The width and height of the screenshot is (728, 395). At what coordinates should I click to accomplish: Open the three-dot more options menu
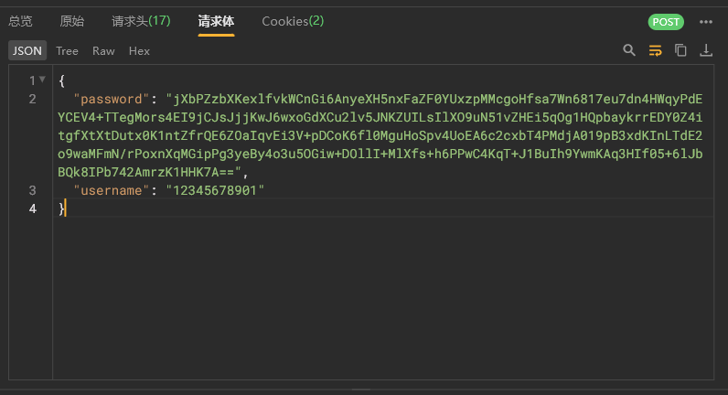click(x=706, y=22)
